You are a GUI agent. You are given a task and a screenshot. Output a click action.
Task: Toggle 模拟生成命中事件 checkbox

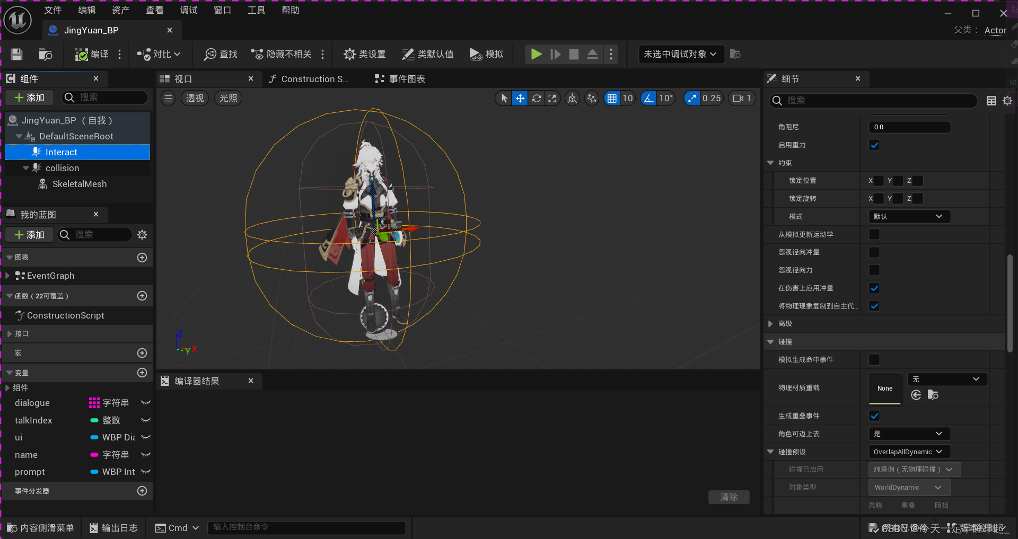(x=874, y=360)
